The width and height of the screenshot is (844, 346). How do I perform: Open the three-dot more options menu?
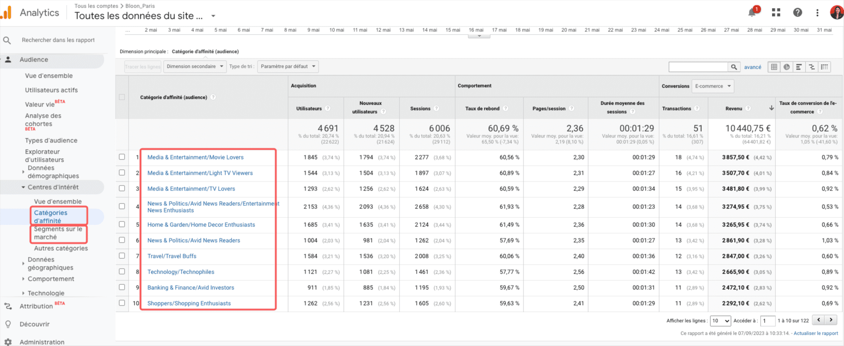pos(817,13)
